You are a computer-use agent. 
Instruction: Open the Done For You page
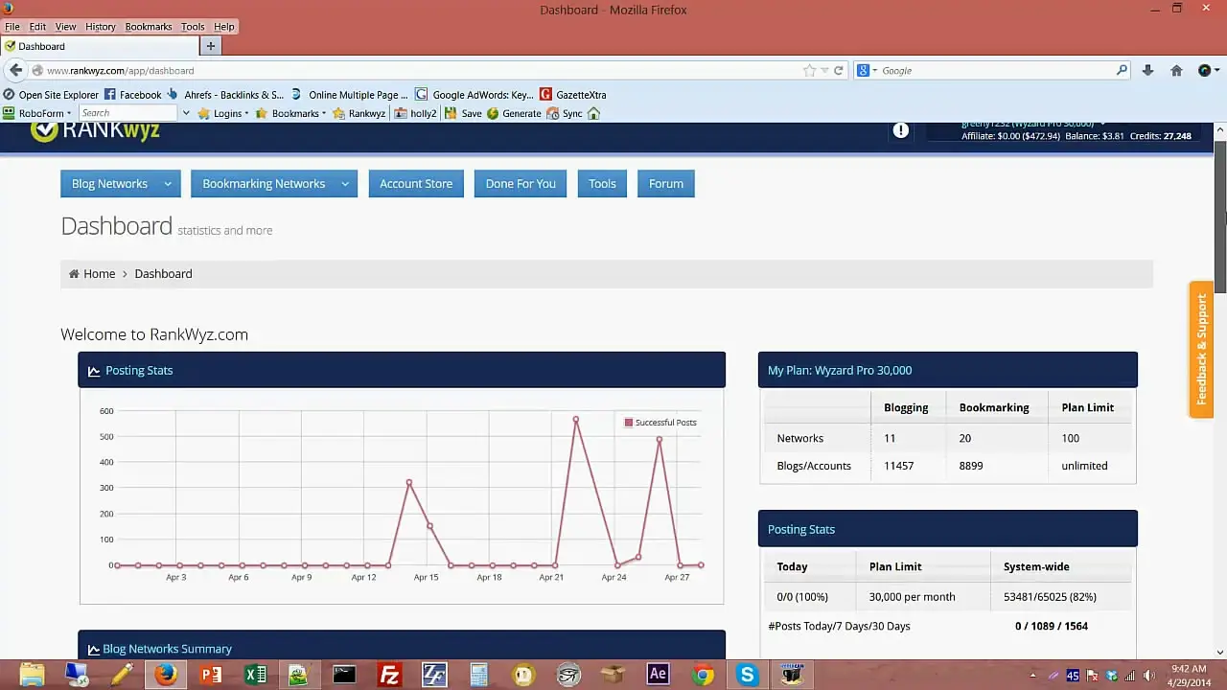click(521, 184)
